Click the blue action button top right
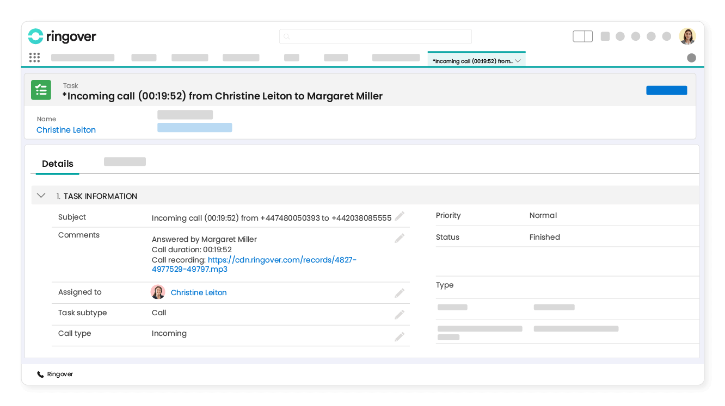Viewport: 725px width, 406px height. pyautogui.click(x=666, y=90)
